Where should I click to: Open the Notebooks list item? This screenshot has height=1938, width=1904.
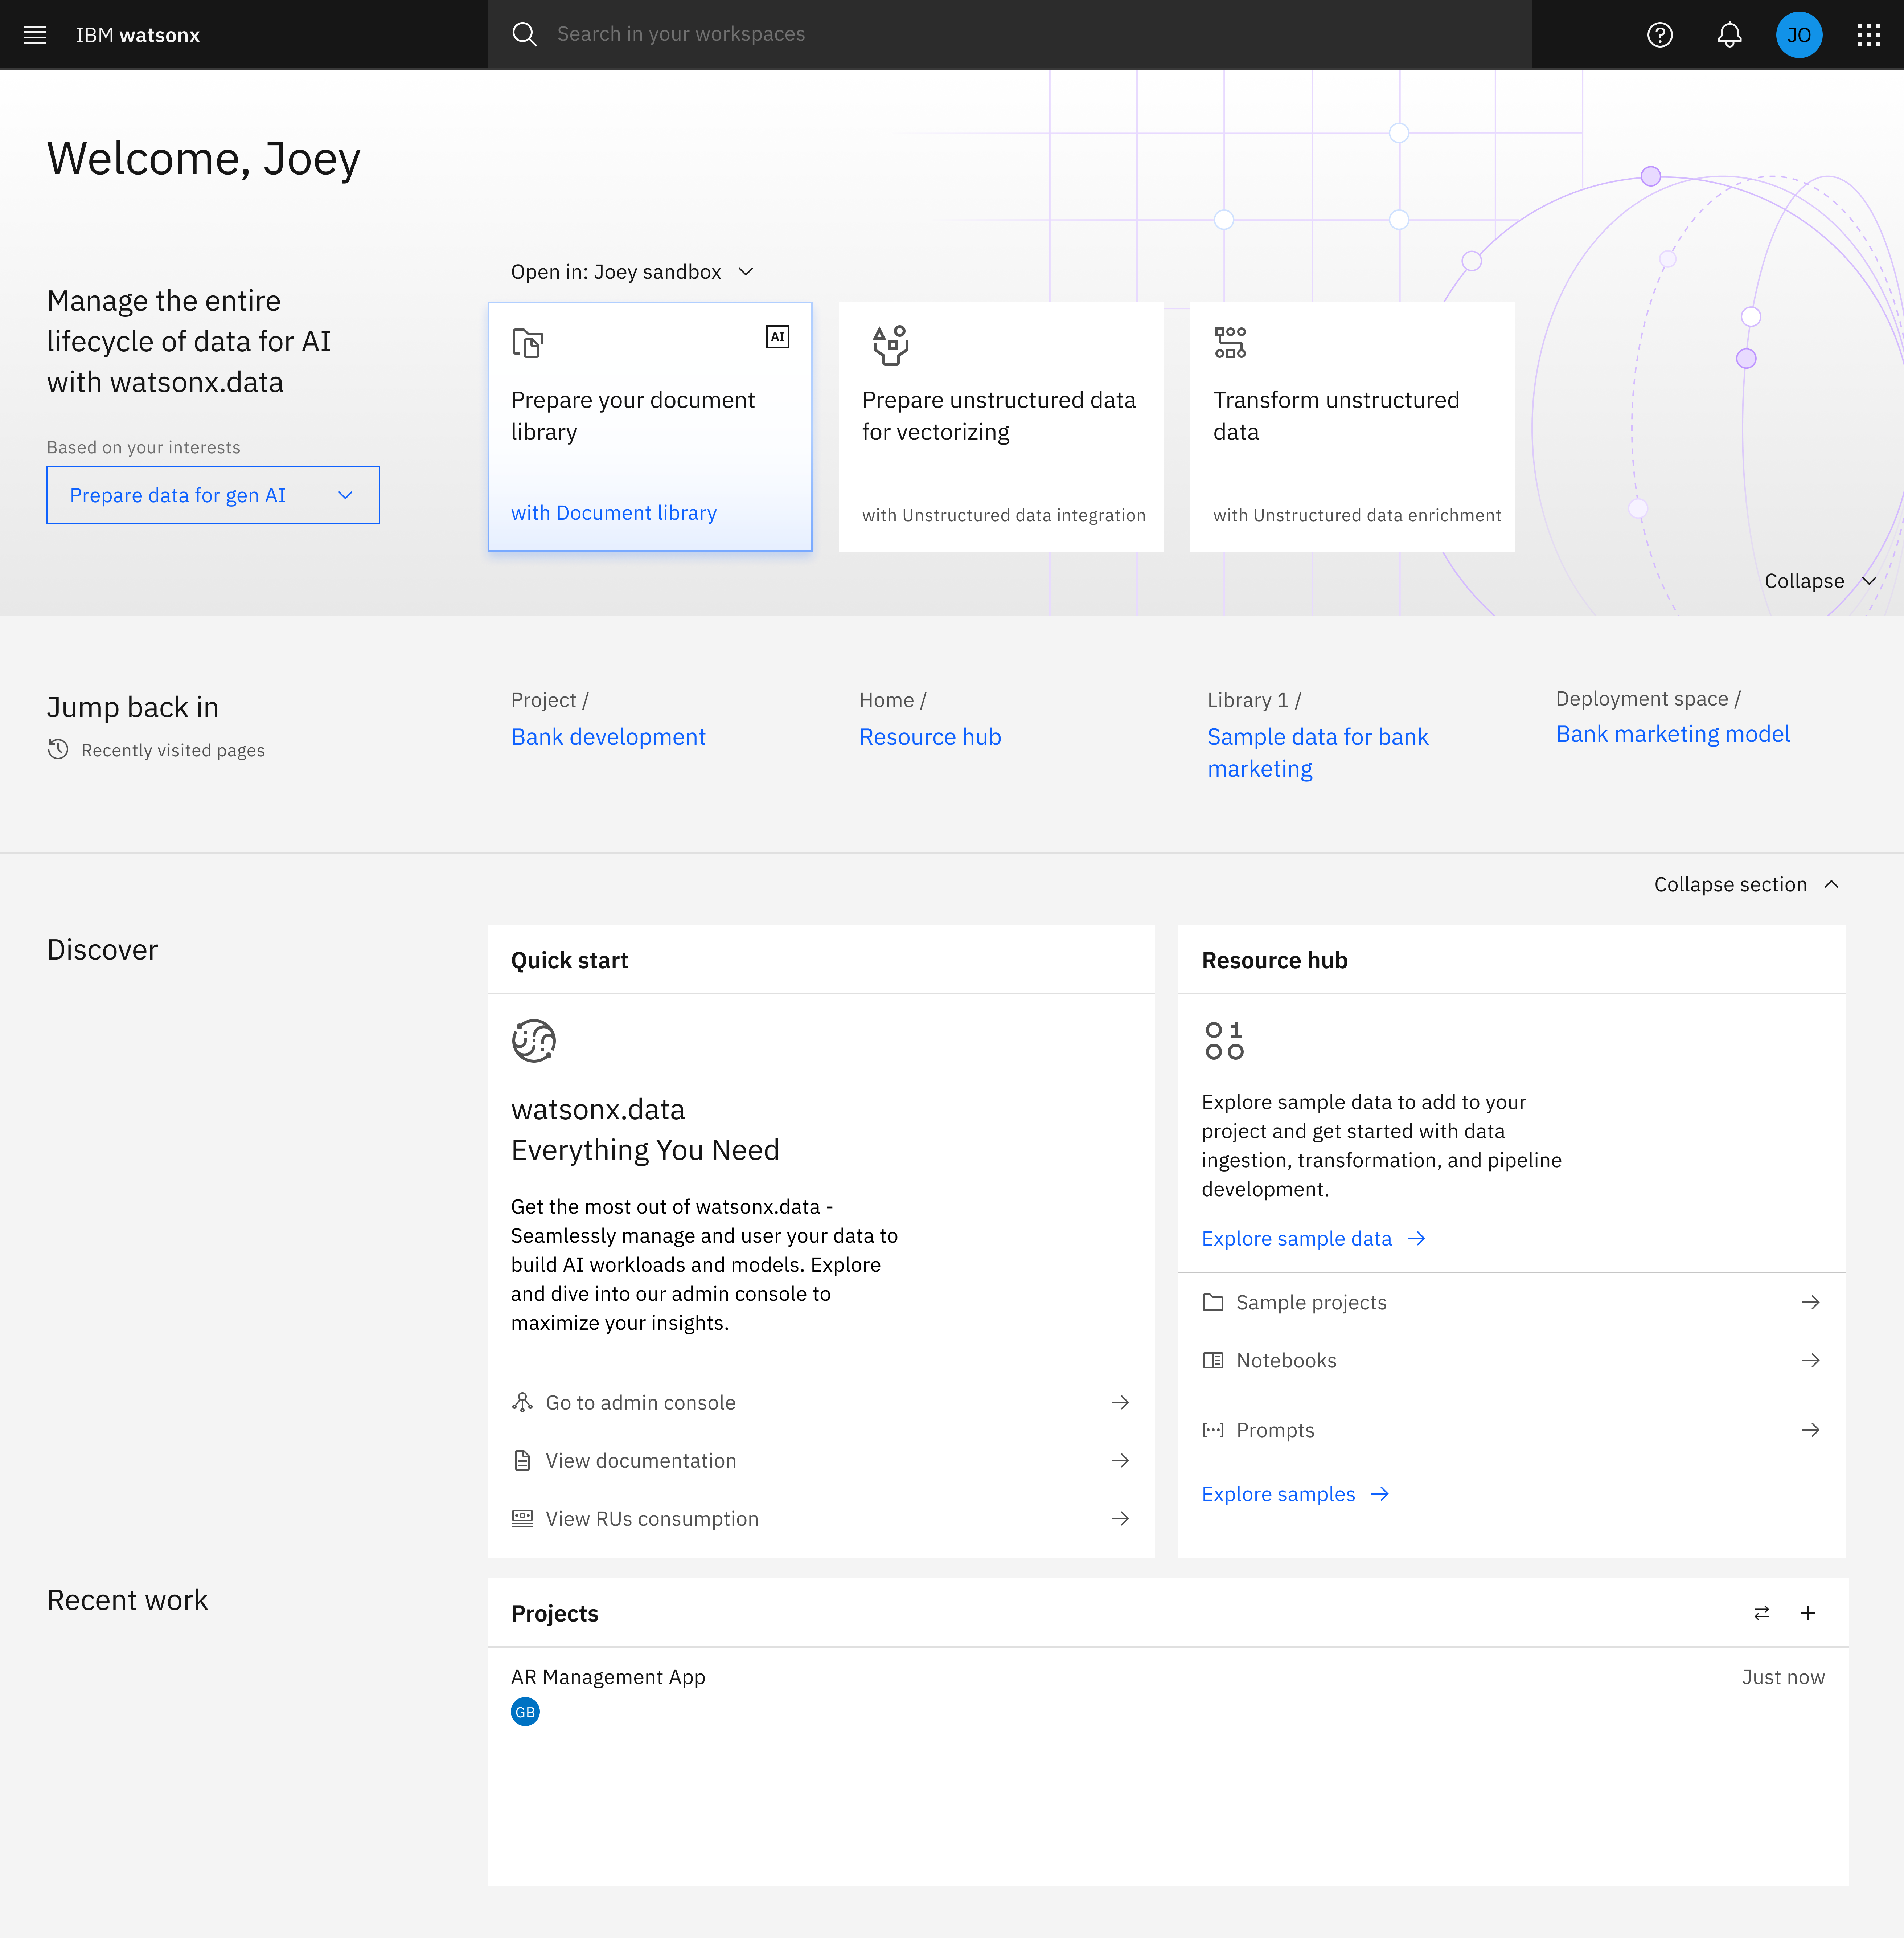point(1510,1361)
